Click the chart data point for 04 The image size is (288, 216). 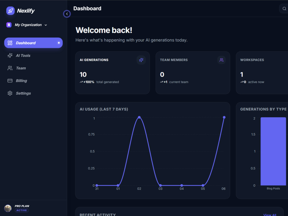[182, 185]
